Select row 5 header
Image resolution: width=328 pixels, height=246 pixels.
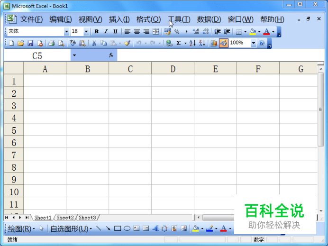point(14,130)
